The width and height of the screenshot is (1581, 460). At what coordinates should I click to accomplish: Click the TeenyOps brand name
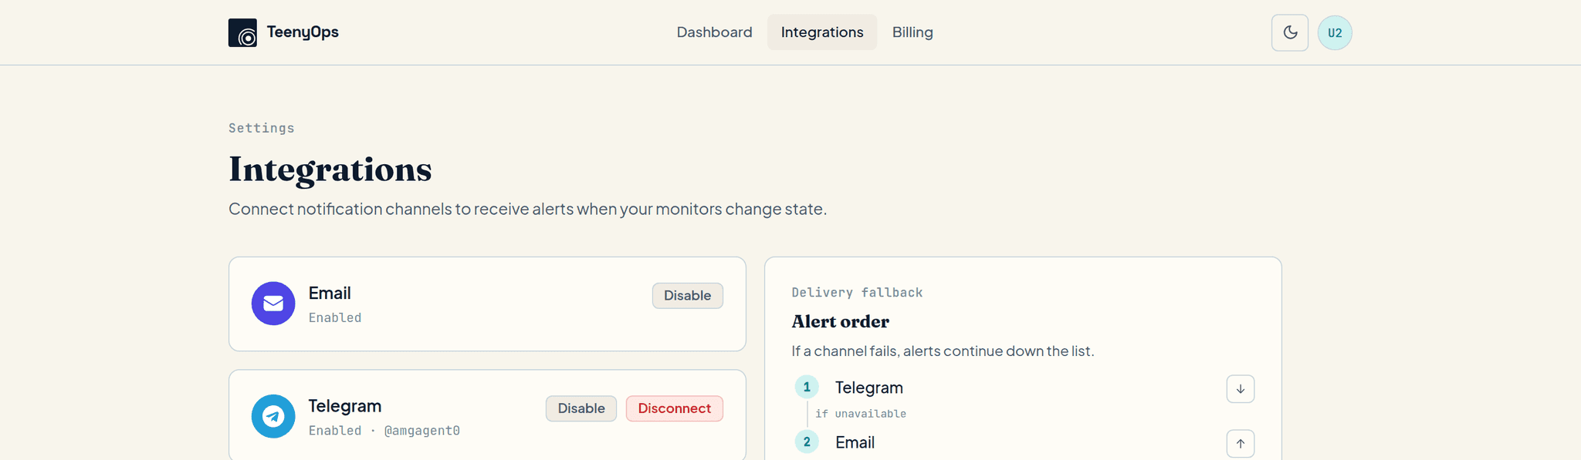303,32
